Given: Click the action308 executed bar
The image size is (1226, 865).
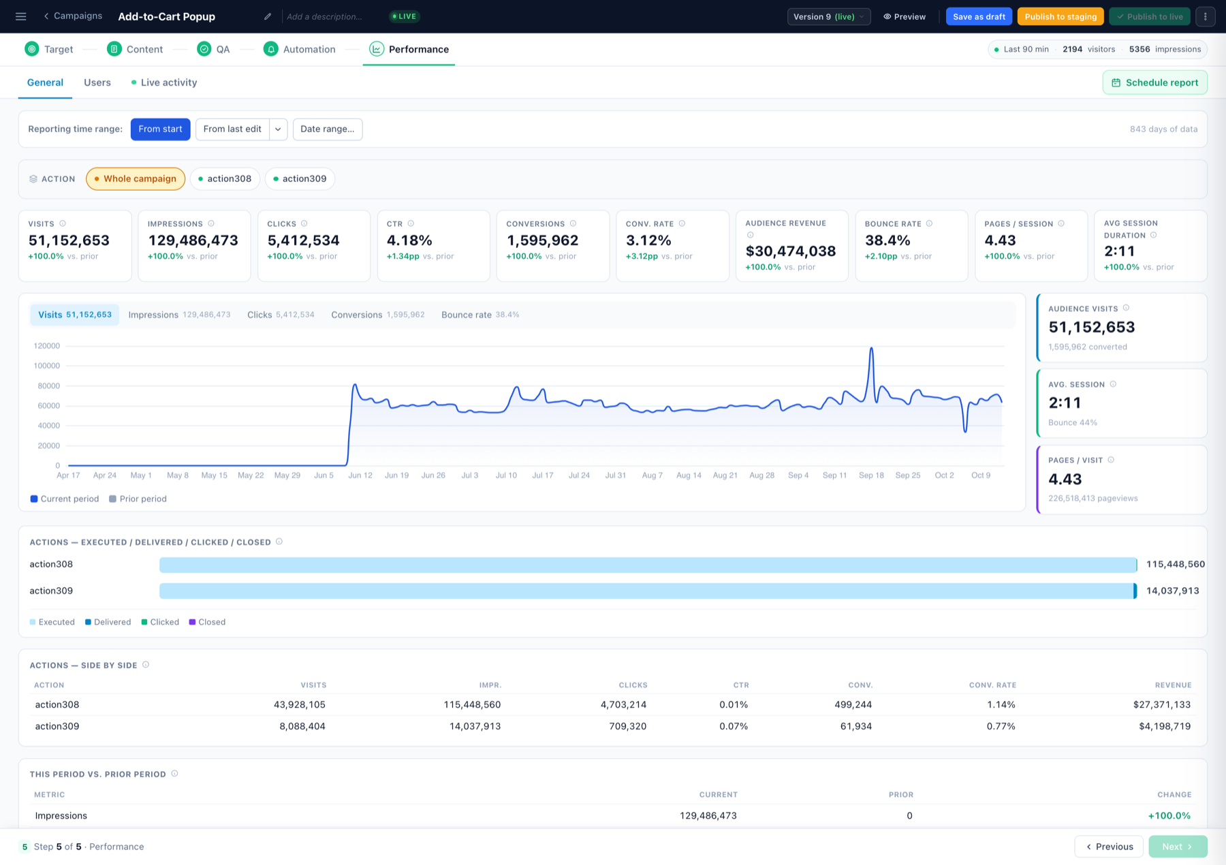Looking at the screenshot, I should [x=648, y=565].
